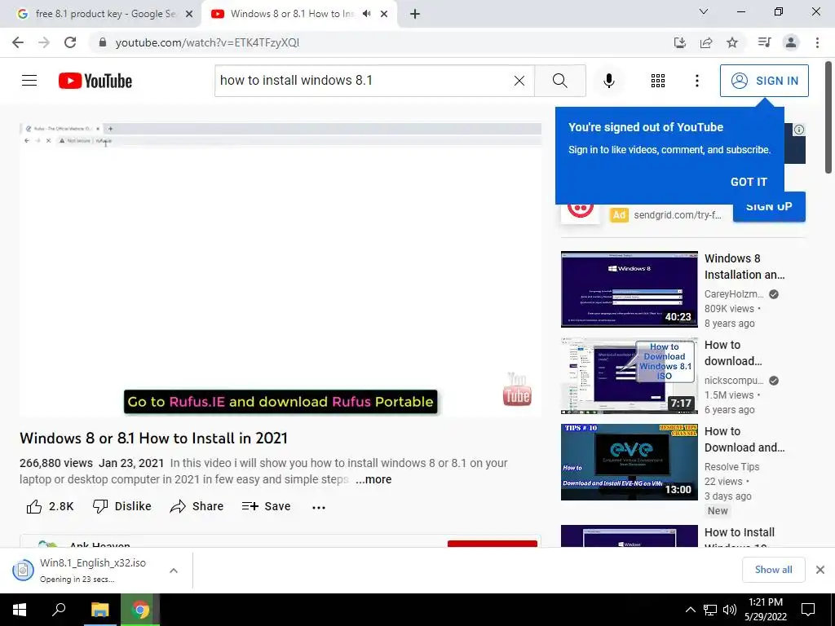
Task: Open the Windows Start menu
Action: click(20, 610)
